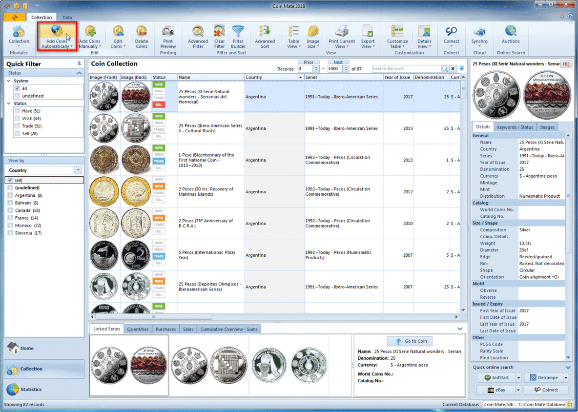Click the Delete Coins icon
Viewport: 578px width, 412px height.
point(142,32)
